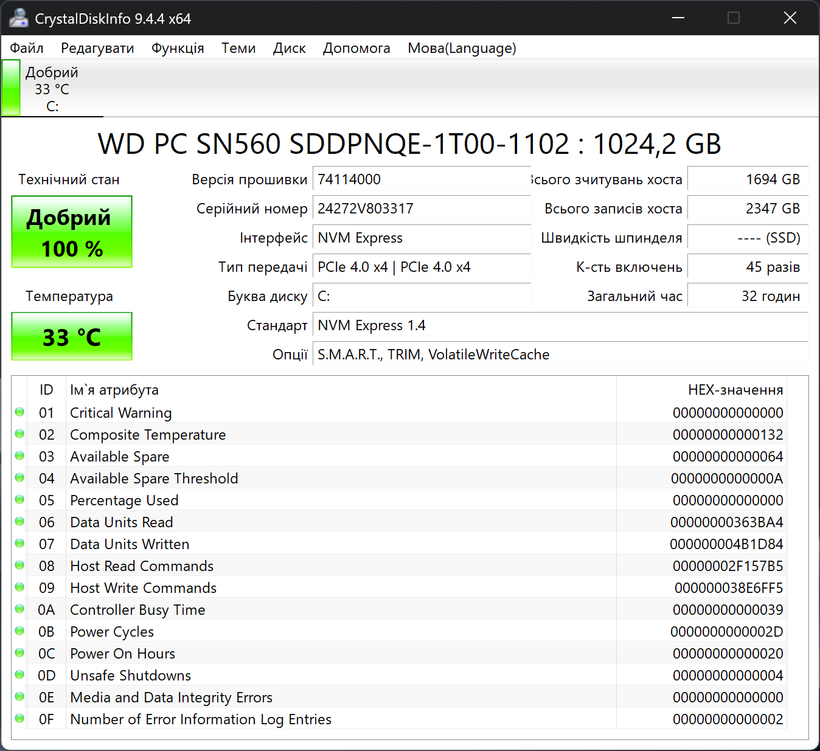Click the status dot beside Percentage Used
Viewport: 820px width, 751px height.
tap(19, 500)
